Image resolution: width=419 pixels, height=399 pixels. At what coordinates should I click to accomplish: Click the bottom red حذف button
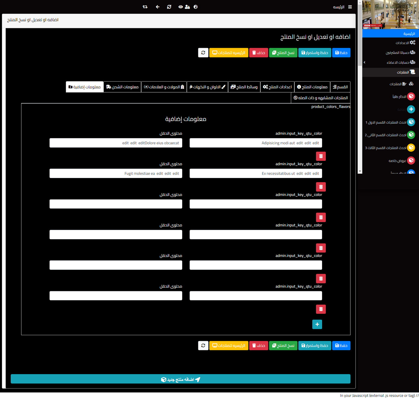pos(258,346)
